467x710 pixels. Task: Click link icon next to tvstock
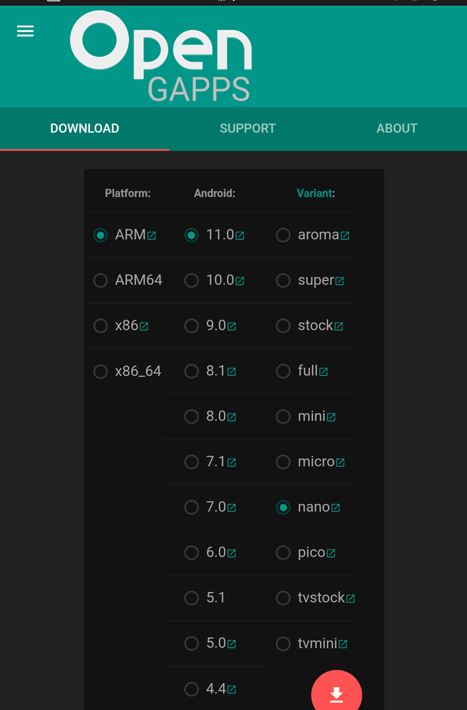click(351, 599)
